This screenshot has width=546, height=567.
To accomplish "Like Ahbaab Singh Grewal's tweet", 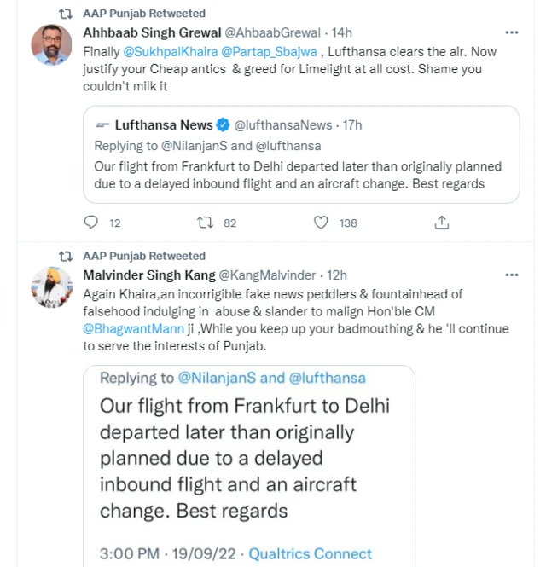I will tap(321, 223).
